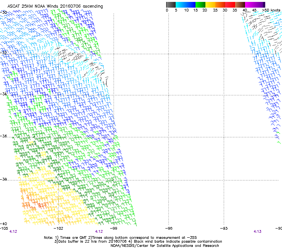Click the '25' legend scale label
Viewport: 282px width, 248px height.
pyautogui.click(x=215, y=10)
